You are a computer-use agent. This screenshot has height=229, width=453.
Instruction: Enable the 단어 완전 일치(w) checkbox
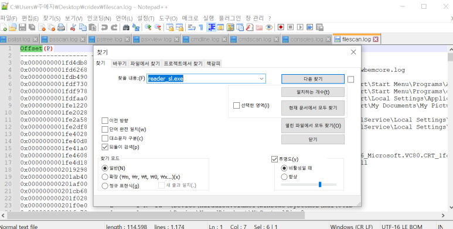(105, 129)
